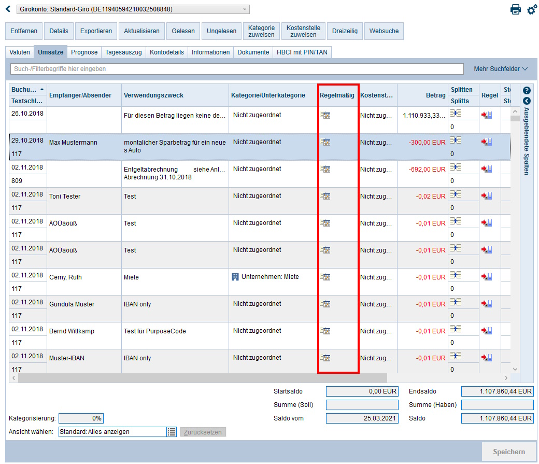Mark as Gelesen
Viewport: 539px width, 464px height.
pyautogui.click(x=183, y=31)
